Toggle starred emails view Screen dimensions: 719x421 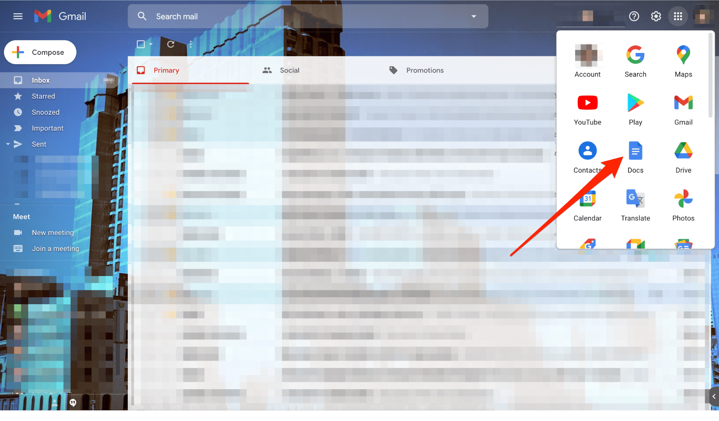click(42, 96)
